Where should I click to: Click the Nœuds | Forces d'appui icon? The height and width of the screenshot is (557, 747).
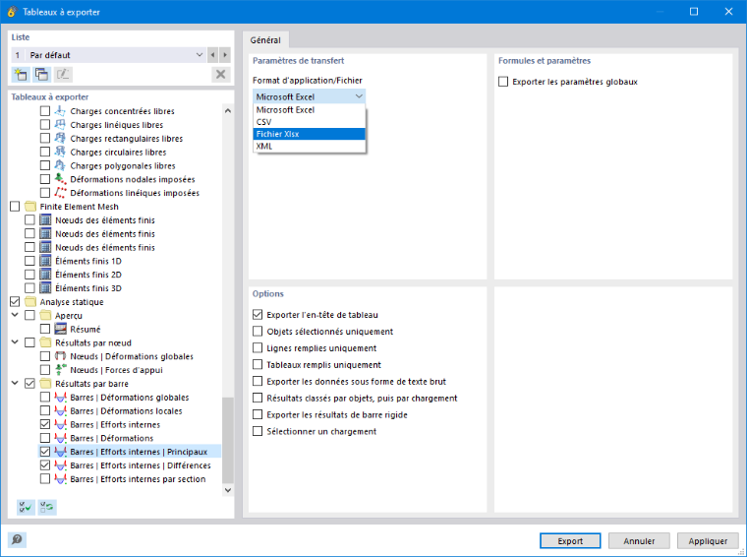pos(60,370)
